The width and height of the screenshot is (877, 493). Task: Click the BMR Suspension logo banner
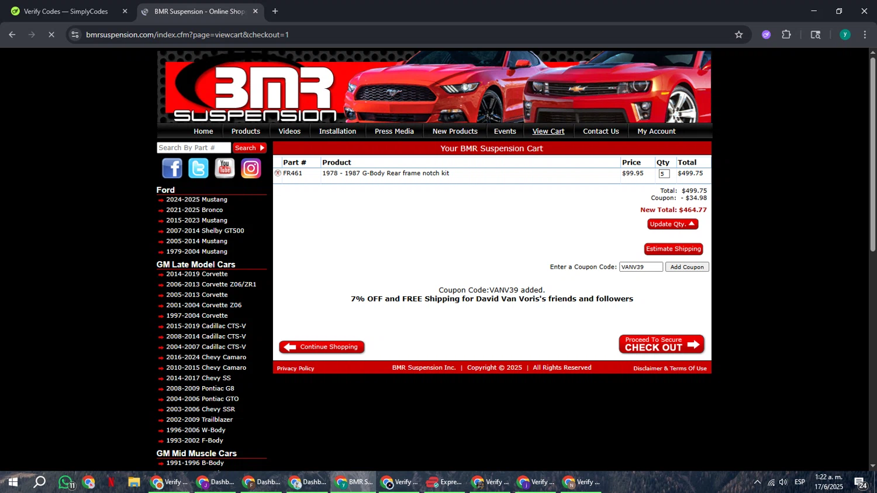[434, 87]
